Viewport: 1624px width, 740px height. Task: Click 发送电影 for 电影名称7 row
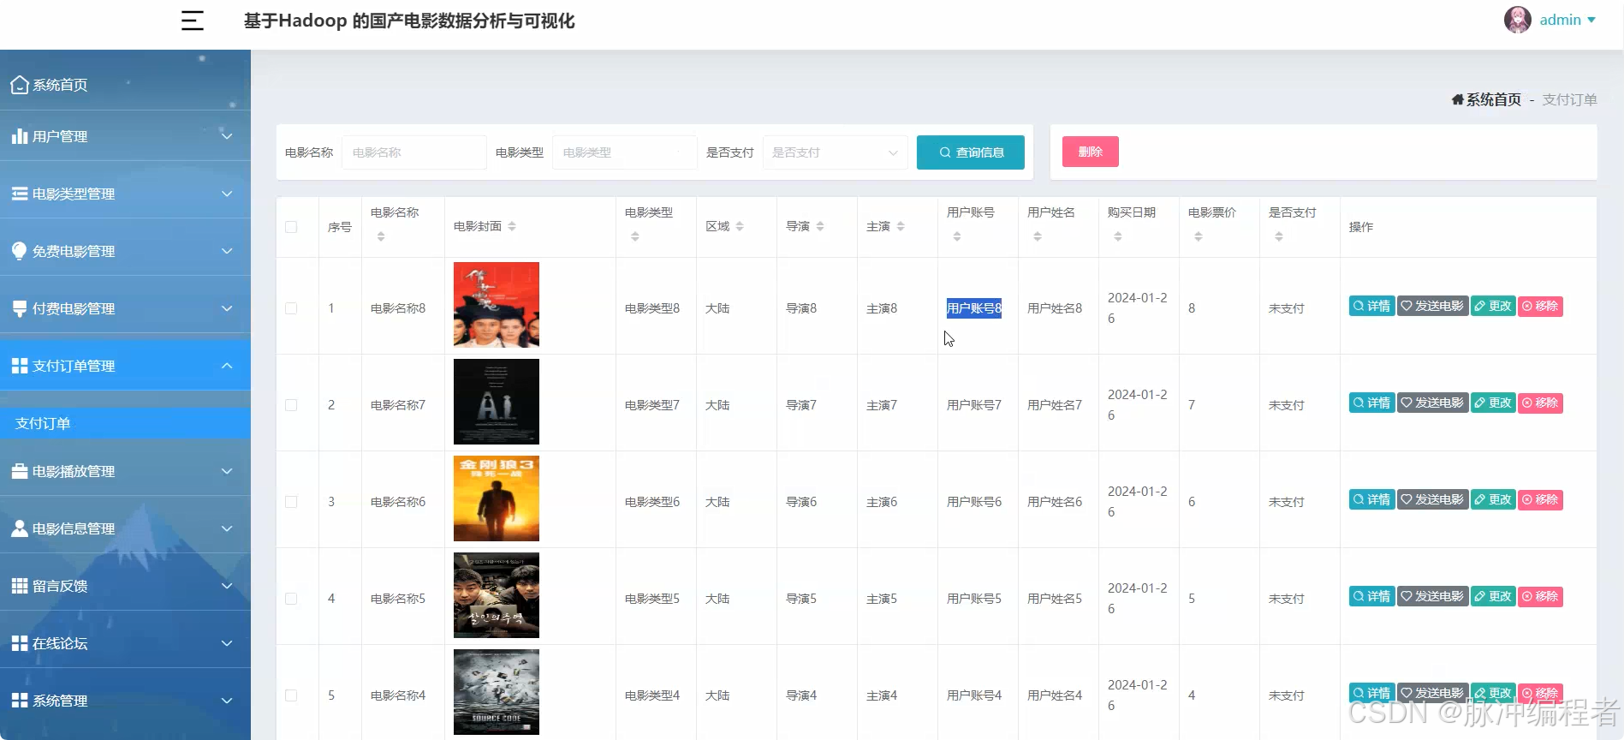coord(1432,403)
